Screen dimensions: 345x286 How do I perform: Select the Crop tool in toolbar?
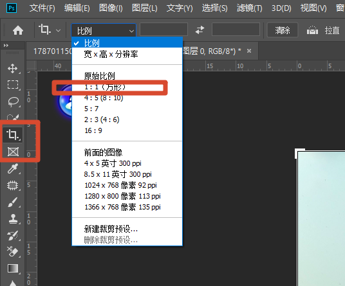click(12, 135)
